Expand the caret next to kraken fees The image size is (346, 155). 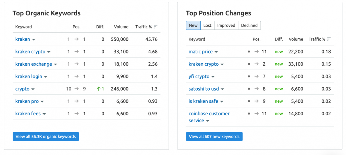click(44, 114)
